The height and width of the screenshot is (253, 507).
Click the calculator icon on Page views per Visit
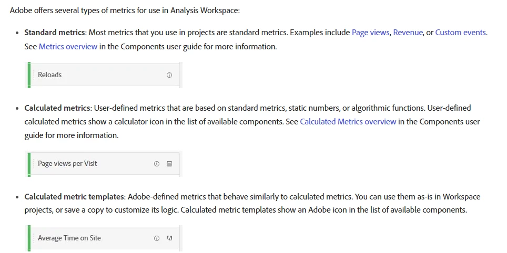(x=169, y=164)
